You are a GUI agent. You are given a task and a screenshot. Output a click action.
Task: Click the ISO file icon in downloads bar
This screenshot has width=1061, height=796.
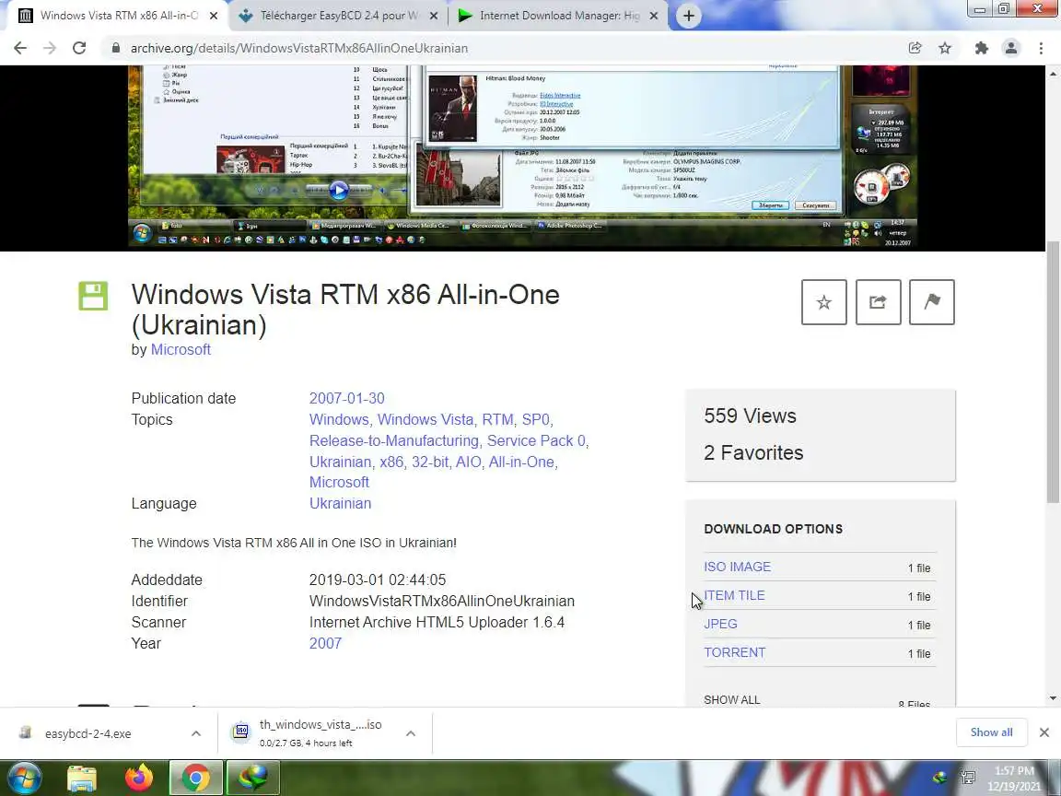pos(241,732)
